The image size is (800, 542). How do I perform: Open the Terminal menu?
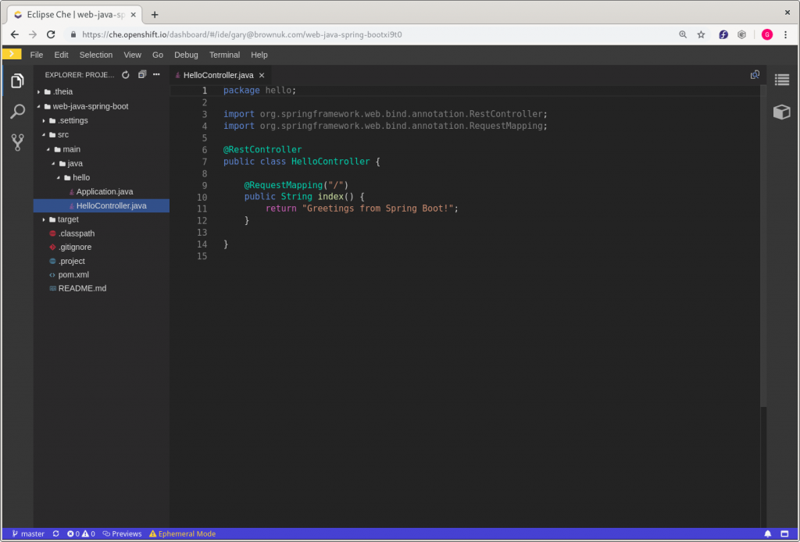tap(224, 55)
